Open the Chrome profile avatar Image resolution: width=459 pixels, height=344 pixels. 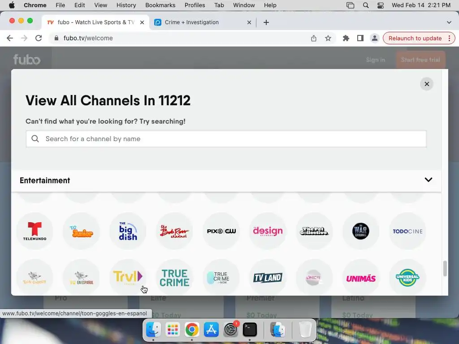[374, 38]
